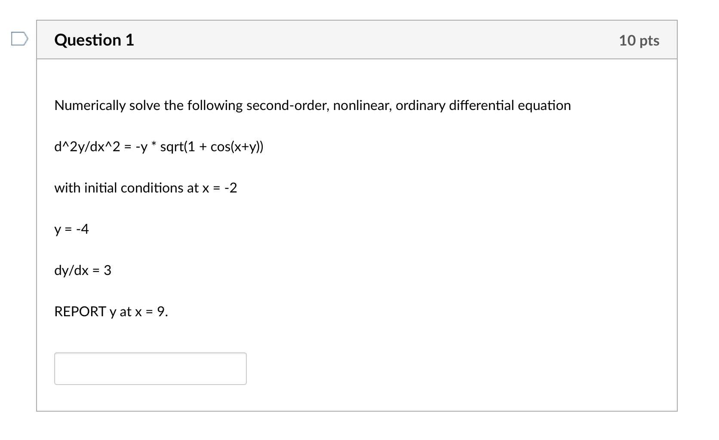The width and height of the screenshot is (719, 440).
Task: Click inside the answer entry box
Action: point(150,368)
